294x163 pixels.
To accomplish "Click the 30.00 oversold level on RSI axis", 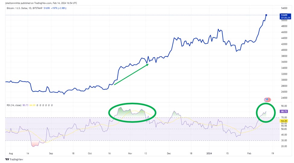I will (x=284, y=140).
